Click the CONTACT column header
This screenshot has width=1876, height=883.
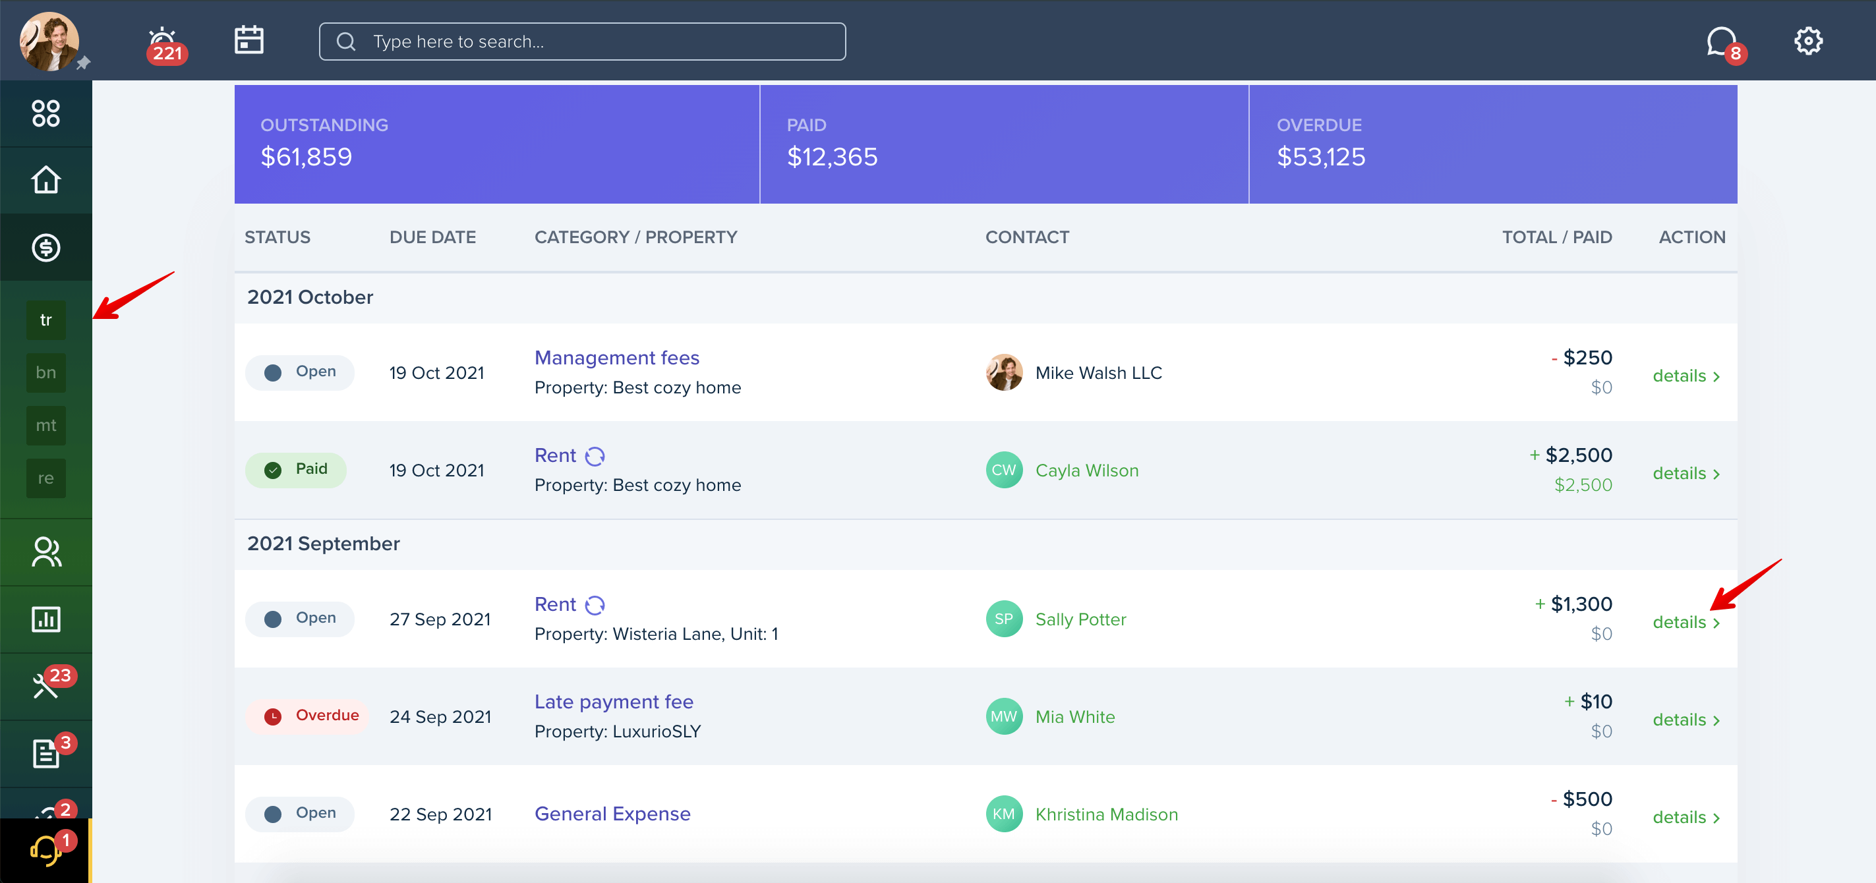point(1027,237)
